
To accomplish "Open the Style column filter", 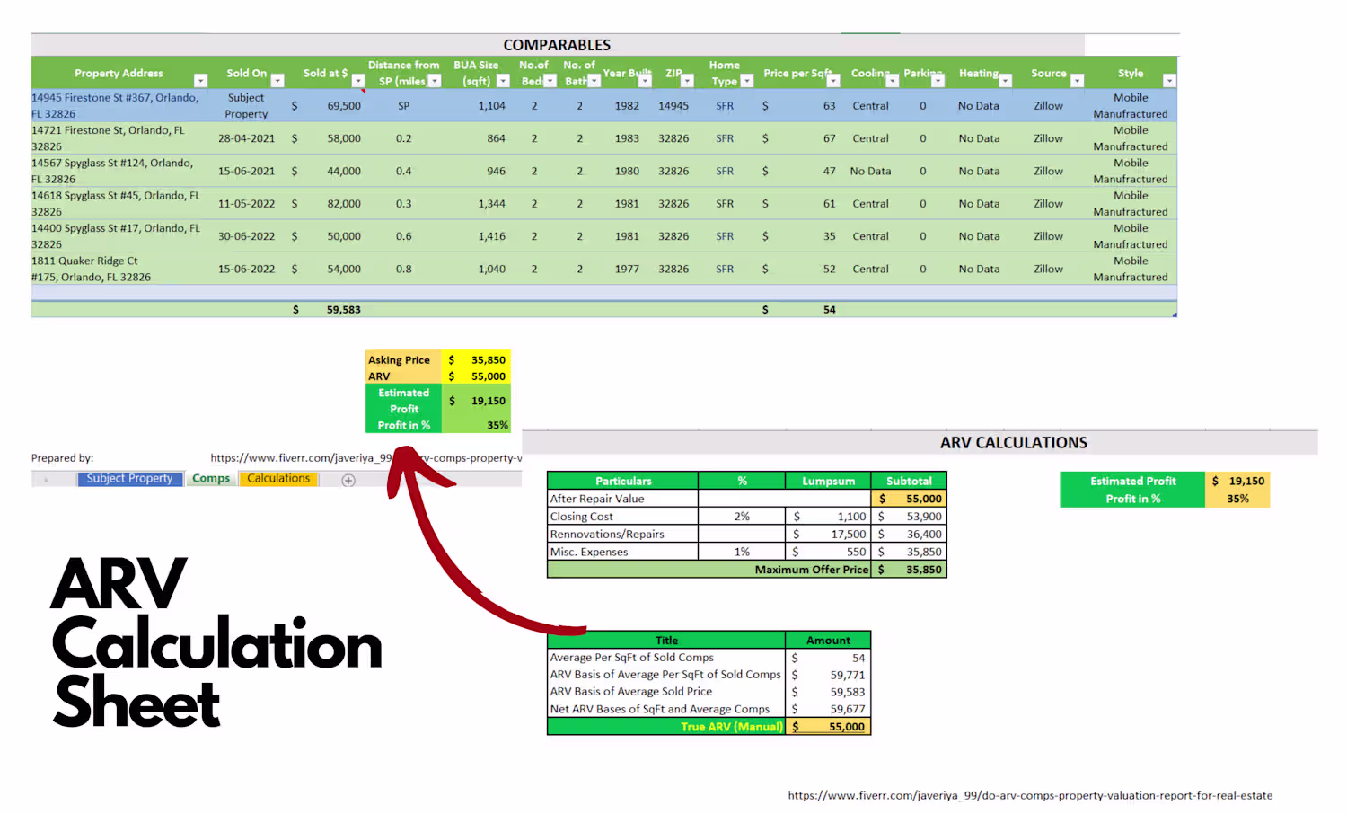I will [1168, 81].
